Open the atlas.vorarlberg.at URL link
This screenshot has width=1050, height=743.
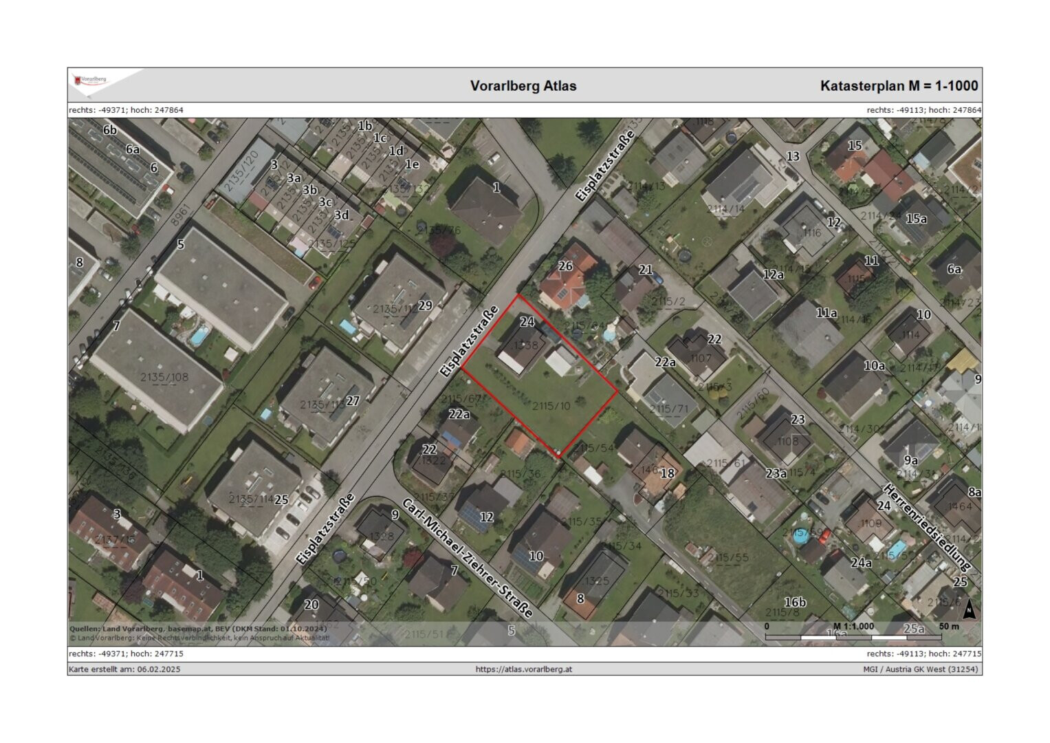(524, 669)
